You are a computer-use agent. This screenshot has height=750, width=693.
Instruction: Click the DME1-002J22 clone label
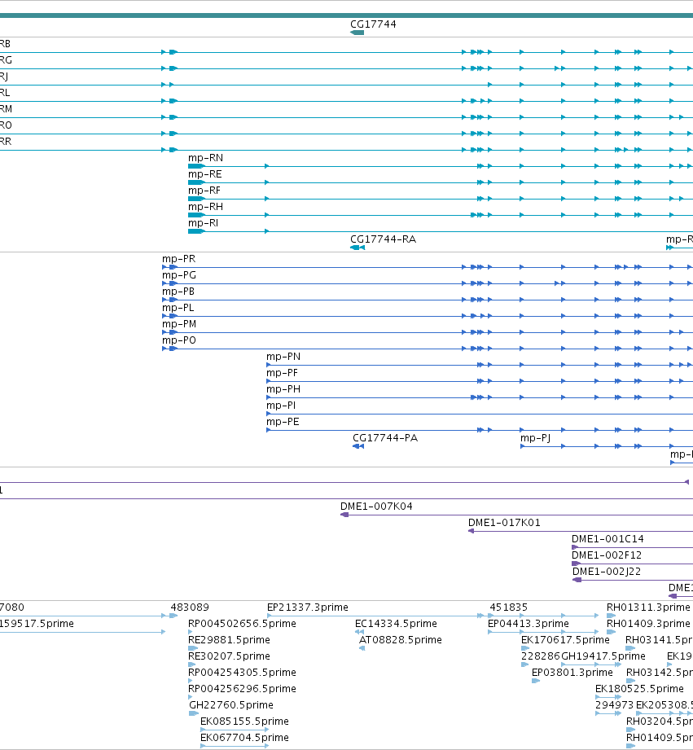click(607, 571)
